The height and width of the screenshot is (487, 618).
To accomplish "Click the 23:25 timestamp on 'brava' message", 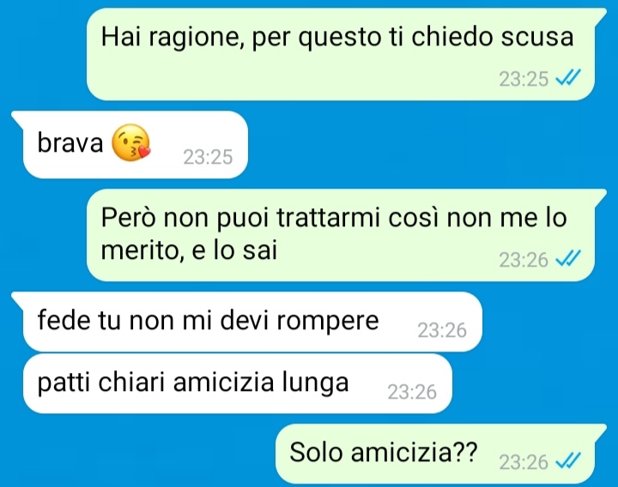I will tap(208, 157).
